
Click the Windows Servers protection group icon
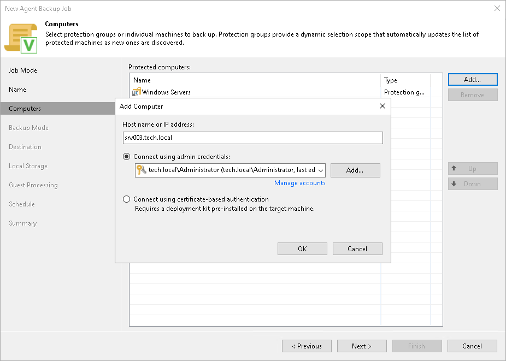137,92
